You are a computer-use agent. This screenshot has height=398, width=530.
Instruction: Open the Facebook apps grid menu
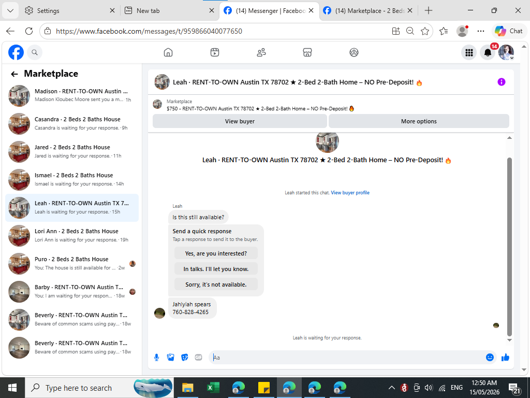469,52
